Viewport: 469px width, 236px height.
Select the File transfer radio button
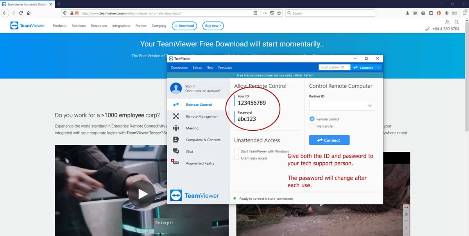click(x=312, y=126)
